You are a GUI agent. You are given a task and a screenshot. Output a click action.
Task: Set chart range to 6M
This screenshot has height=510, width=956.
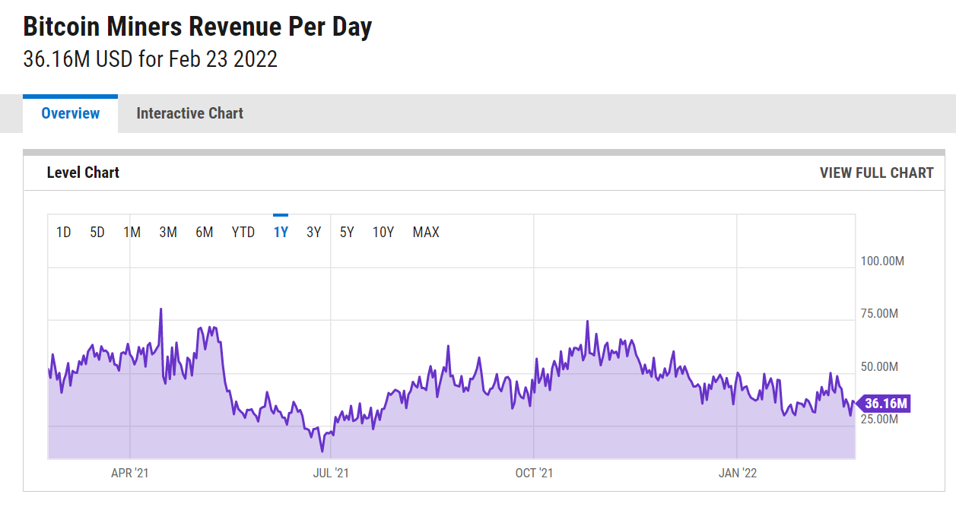204,233
